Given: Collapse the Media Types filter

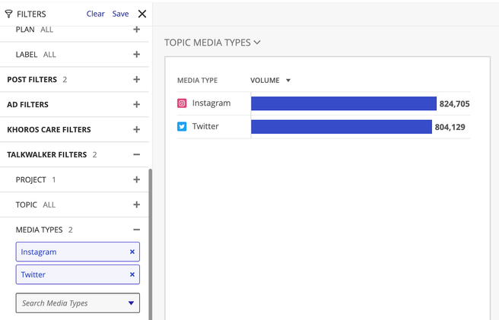Looking at the screenshot, I should click(136, 230).
